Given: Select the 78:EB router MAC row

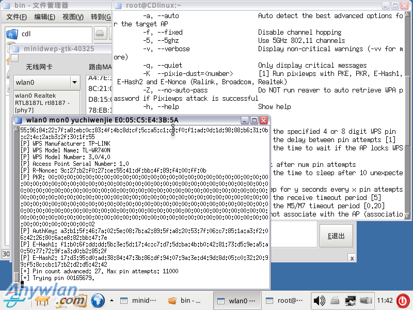Looking at the screenshot, I should coord(100,110).
